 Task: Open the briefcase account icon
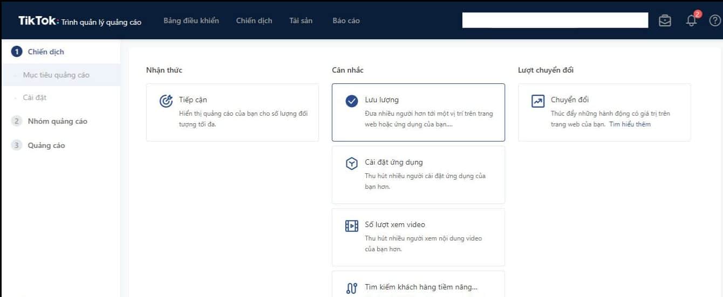pyautogui.click(x=665, y=20)
